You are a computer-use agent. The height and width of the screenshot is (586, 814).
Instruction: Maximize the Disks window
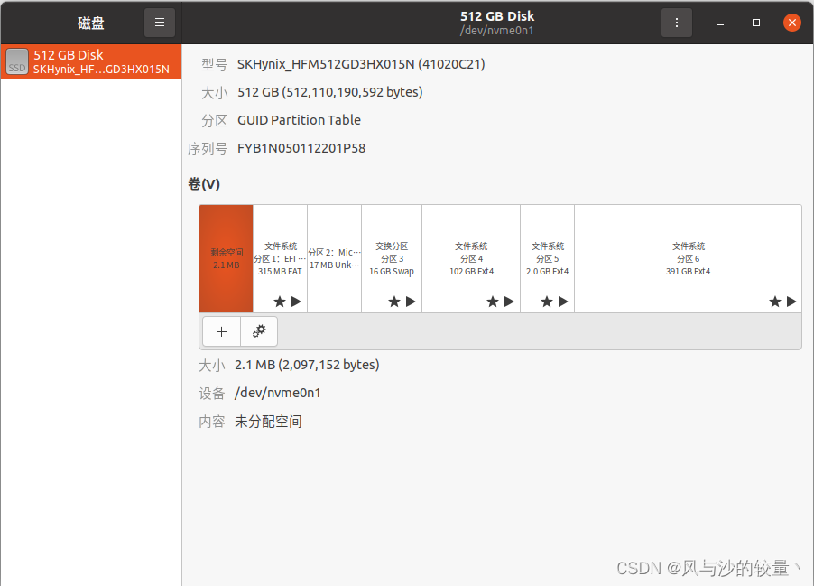click(756, 23)
